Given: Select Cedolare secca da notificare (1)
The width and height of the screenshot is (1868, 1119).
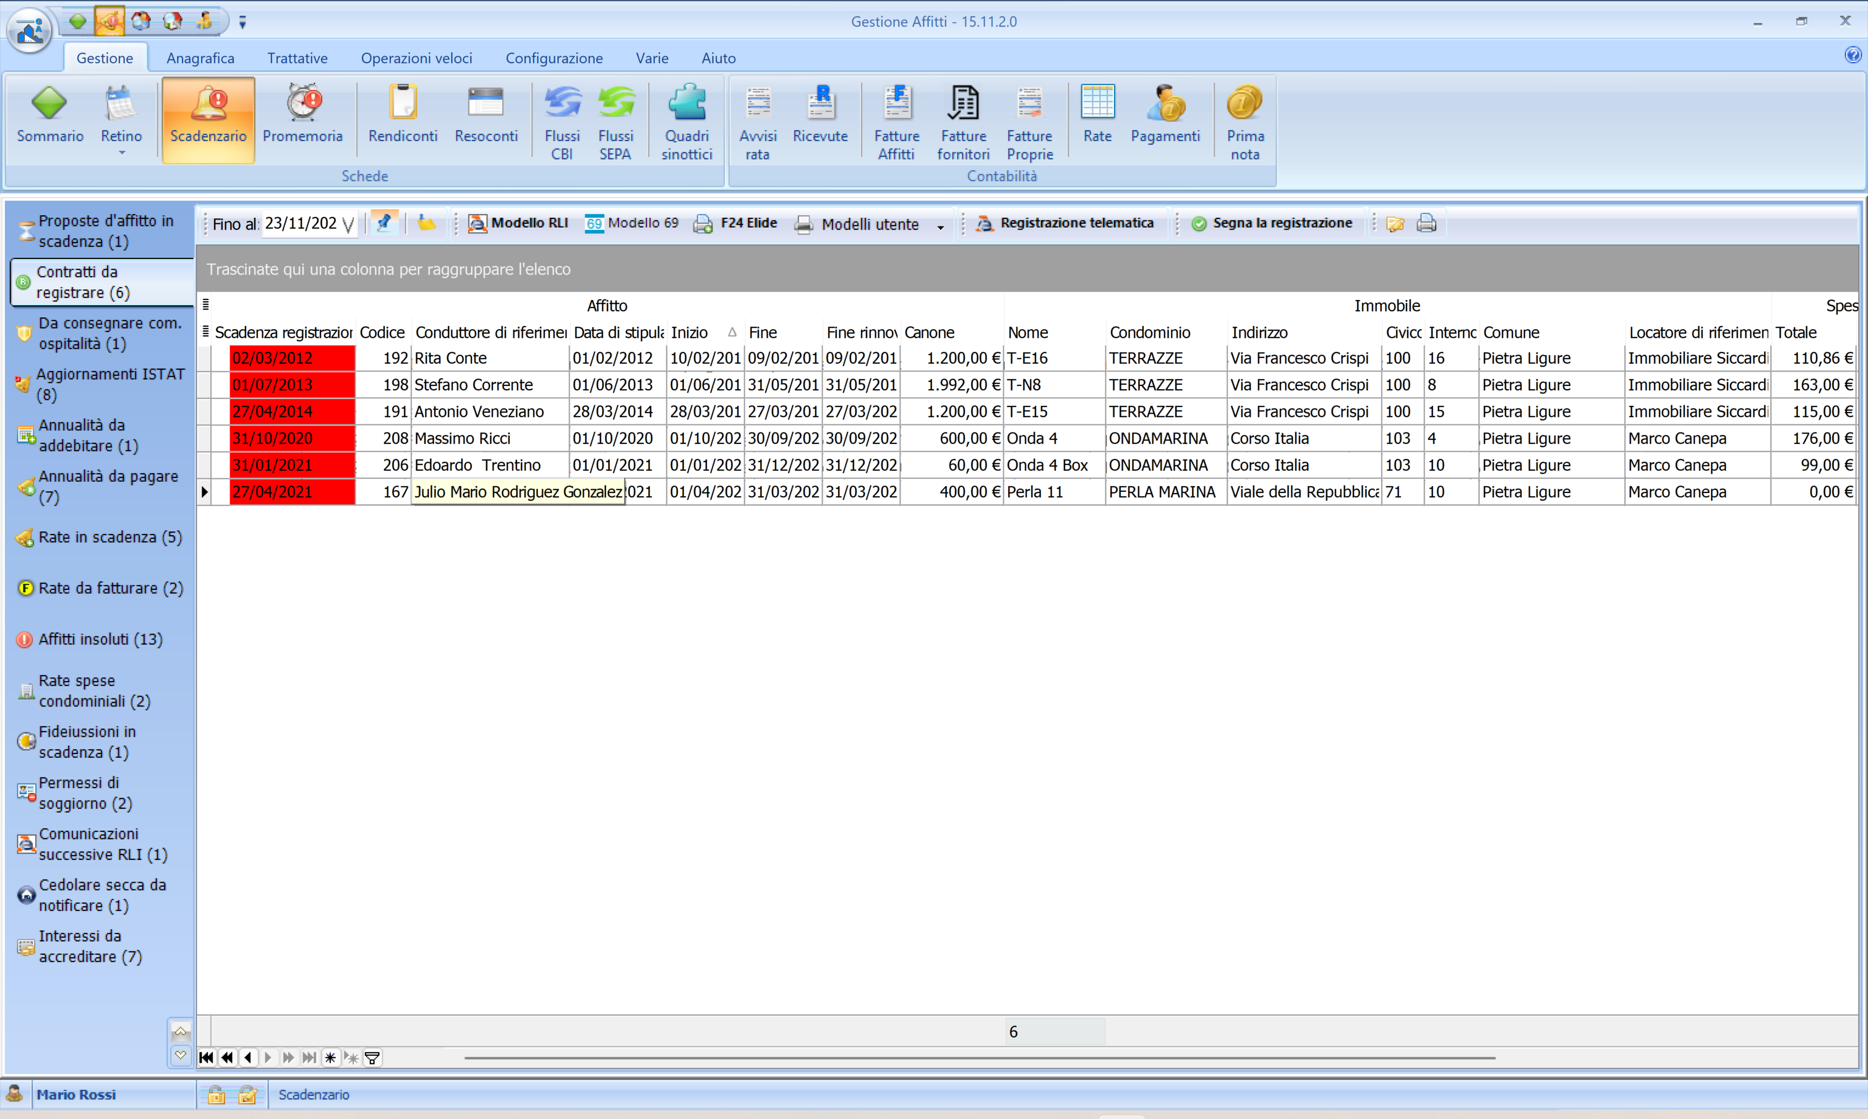Looking at the screenshot, I should (x=103, y=895).
